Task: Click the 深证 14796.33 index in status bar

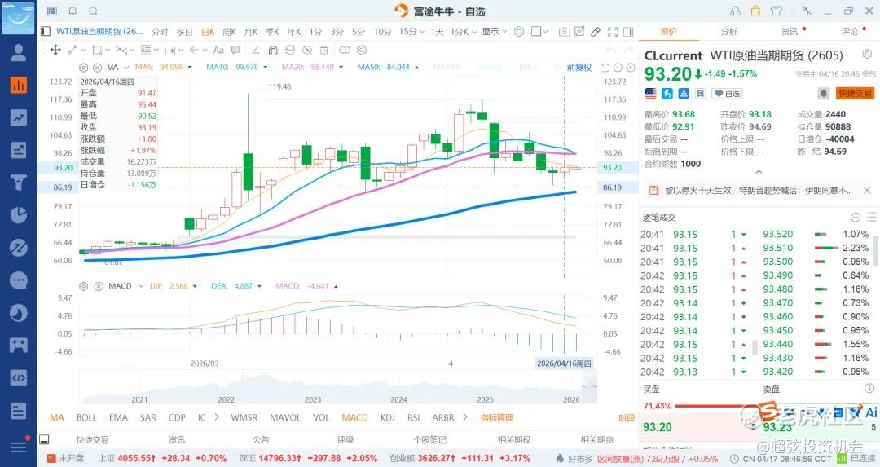Action: pyautogui.click(x=308, y=458)
